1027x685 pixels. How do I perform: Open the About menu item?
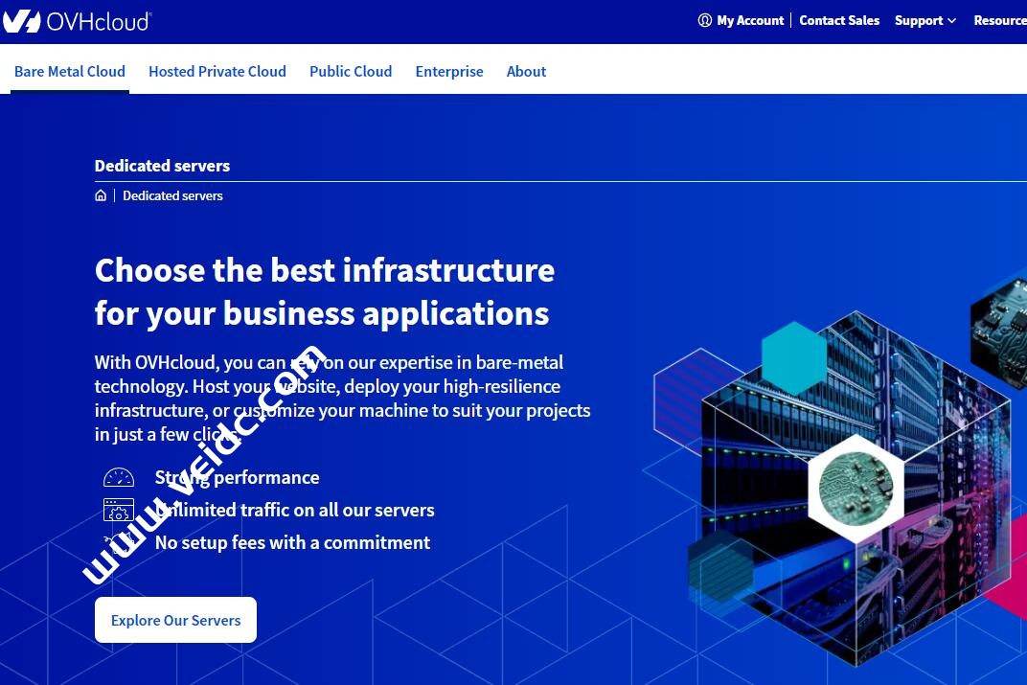(x=526, y=71)
